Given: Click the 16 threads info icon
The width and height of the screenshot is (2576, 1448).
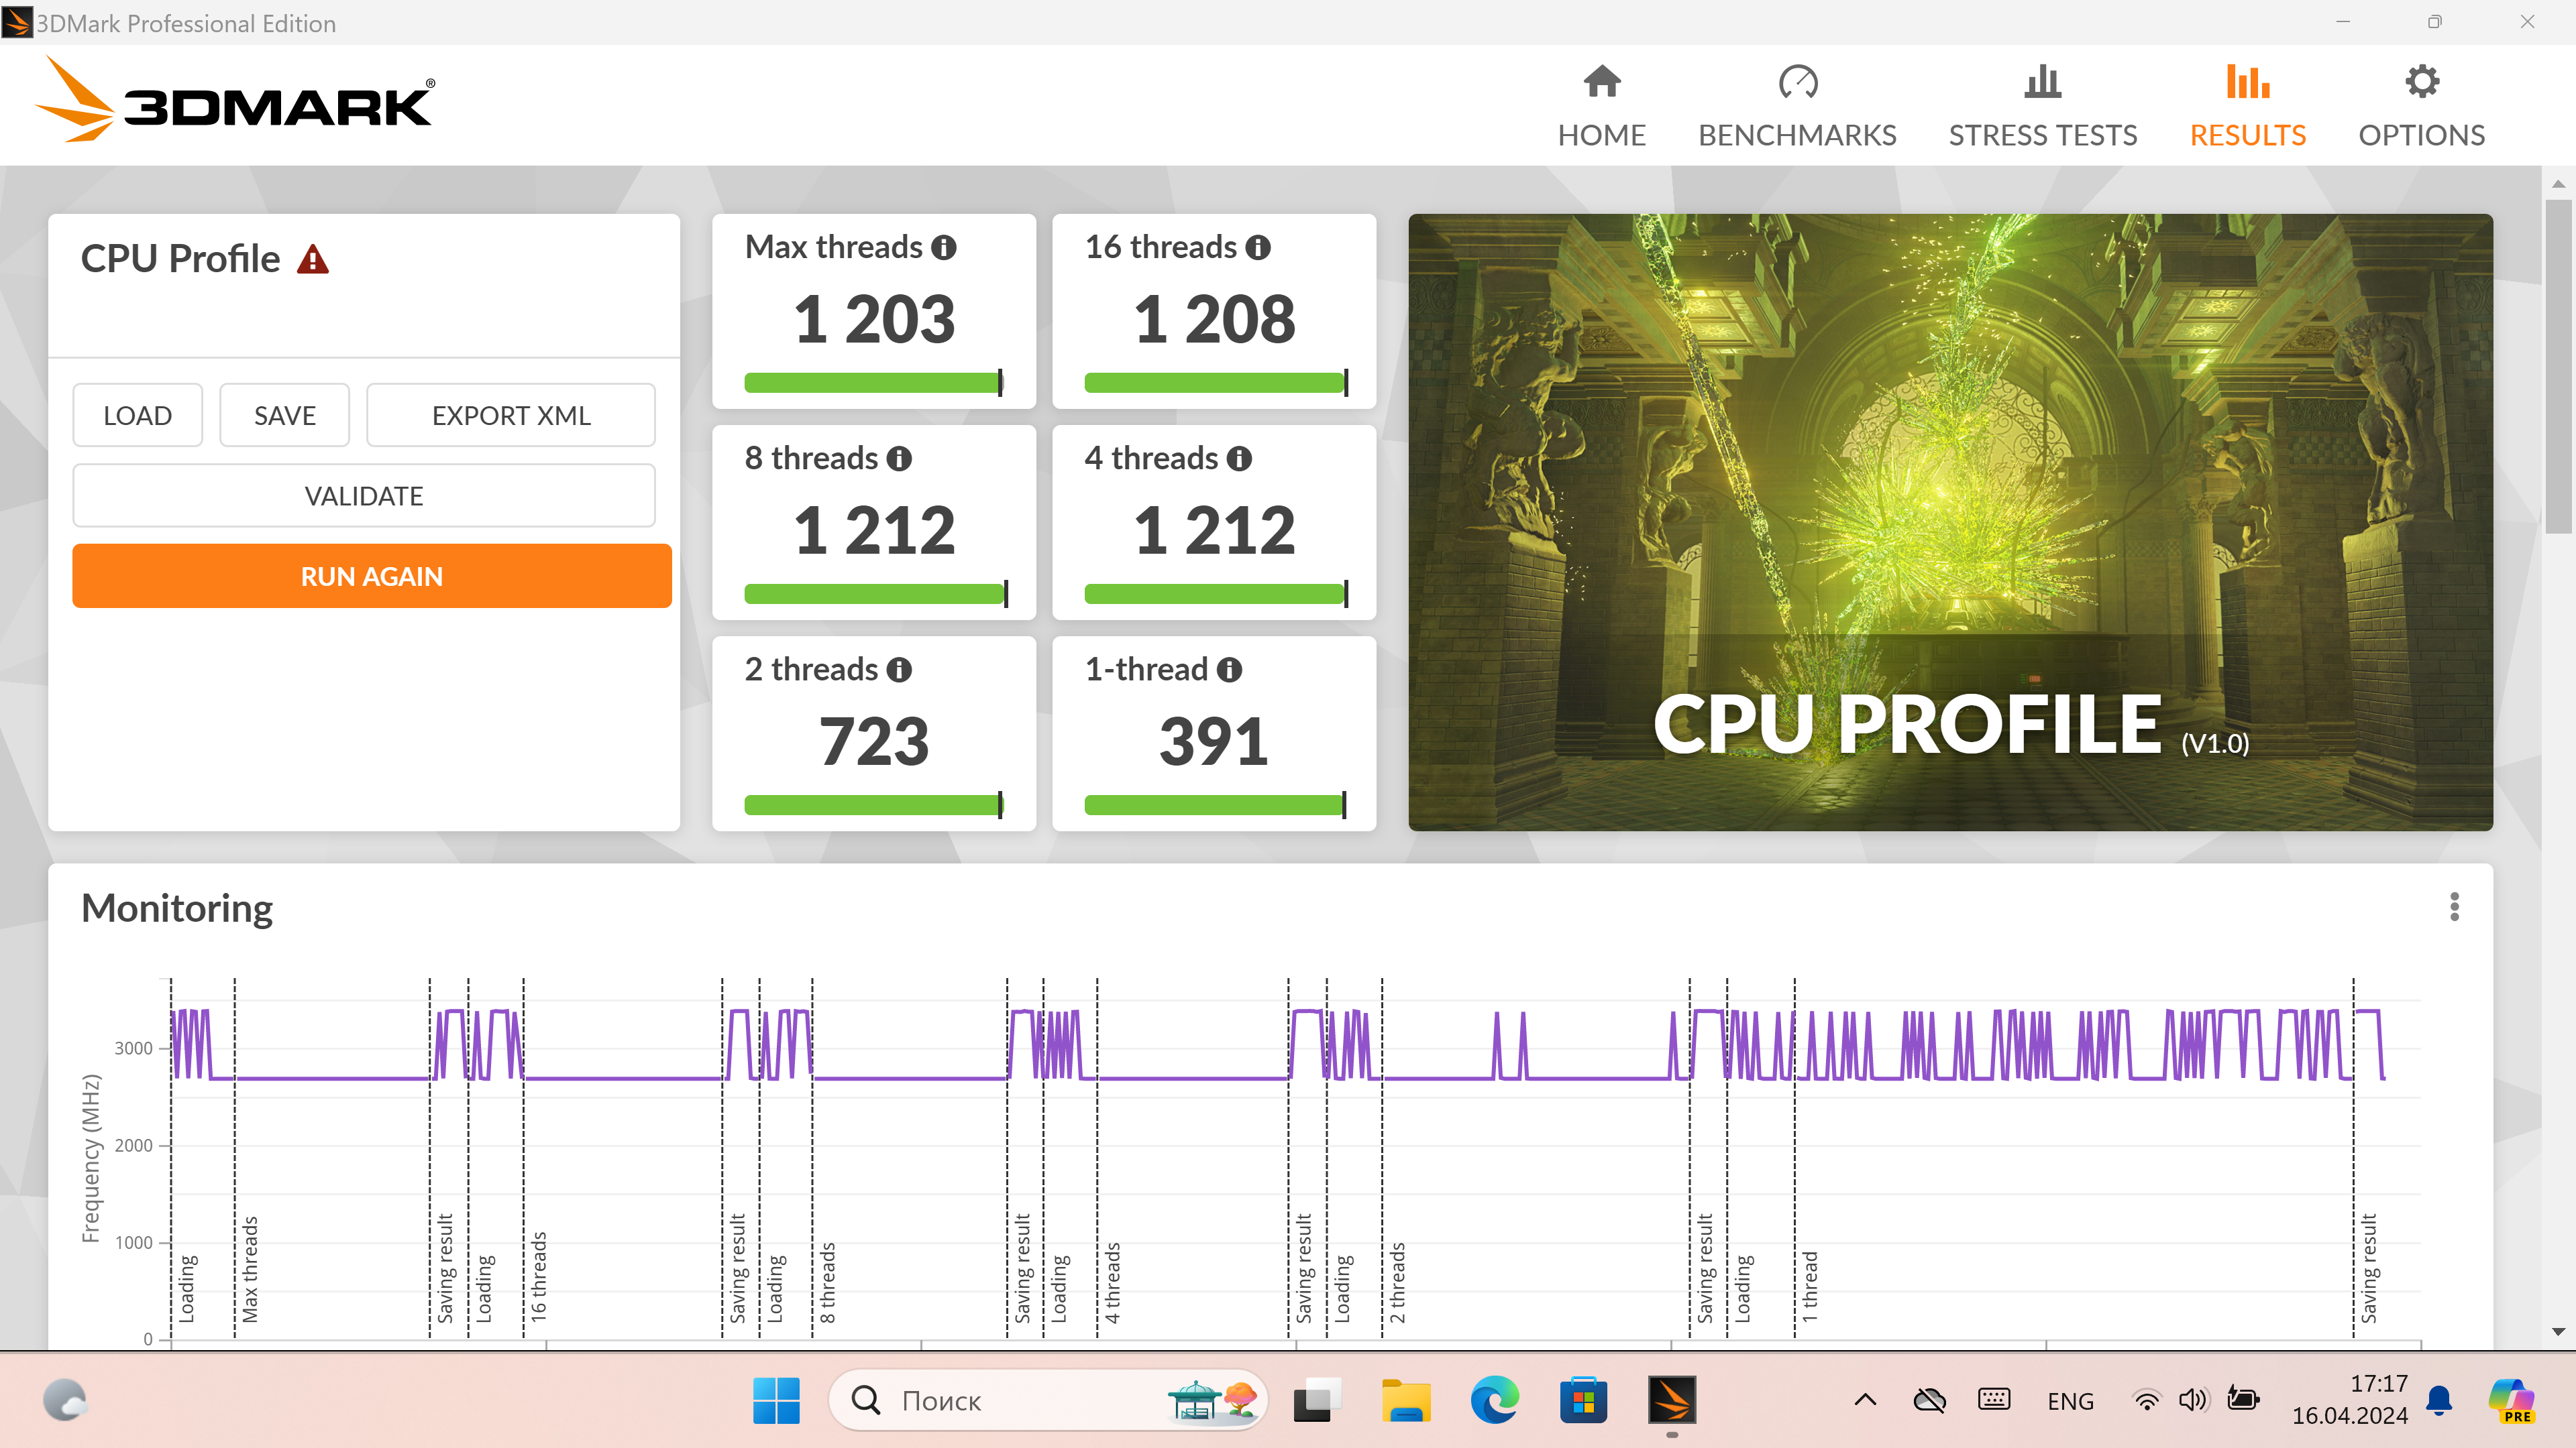Looking at the screenshot, I should (1258, 248).
